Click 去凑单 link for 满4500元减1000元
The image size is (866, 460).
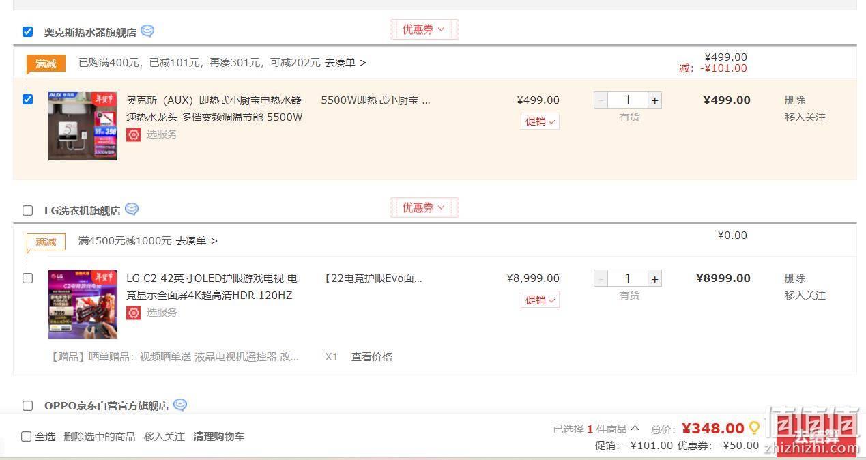coord(197,241)
